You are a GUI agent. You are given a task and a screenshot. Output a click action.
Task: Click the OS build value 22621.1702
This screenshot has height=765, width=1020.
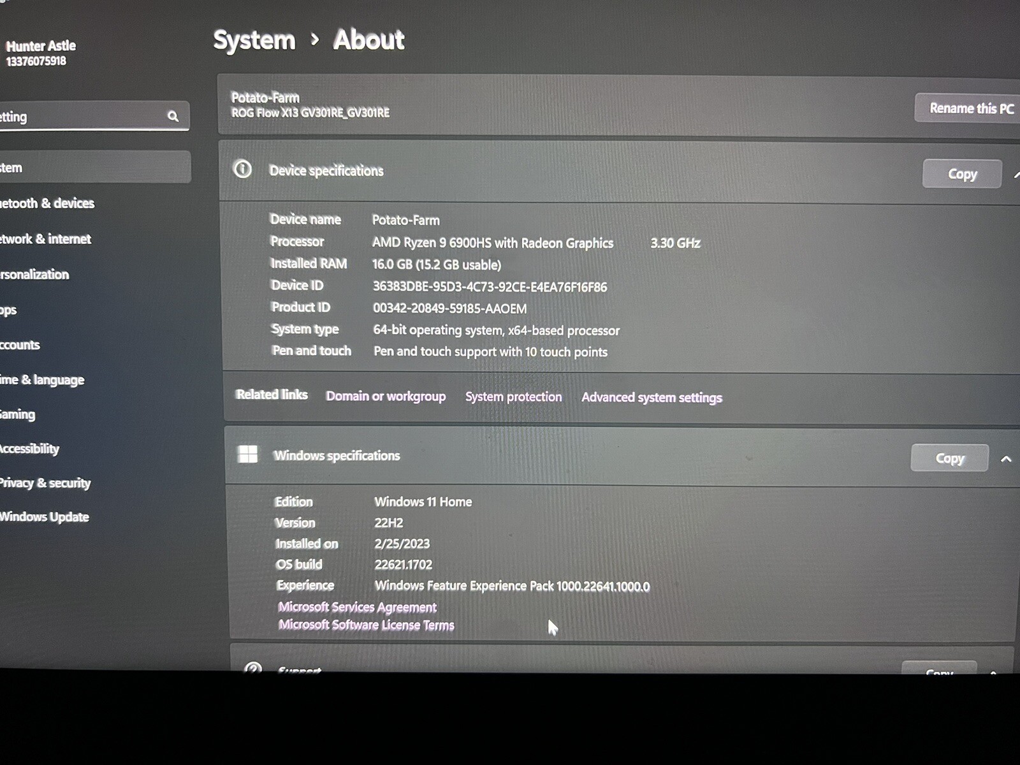click(x=403, y=565)
